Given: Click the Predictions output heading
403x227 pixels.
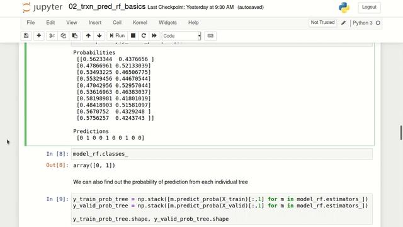Looking at the screenshot, I should tap(91, 131).
